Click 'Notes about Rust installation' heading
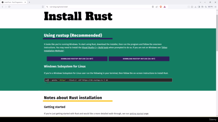This screenshot has height=122, width=218. 73,98
